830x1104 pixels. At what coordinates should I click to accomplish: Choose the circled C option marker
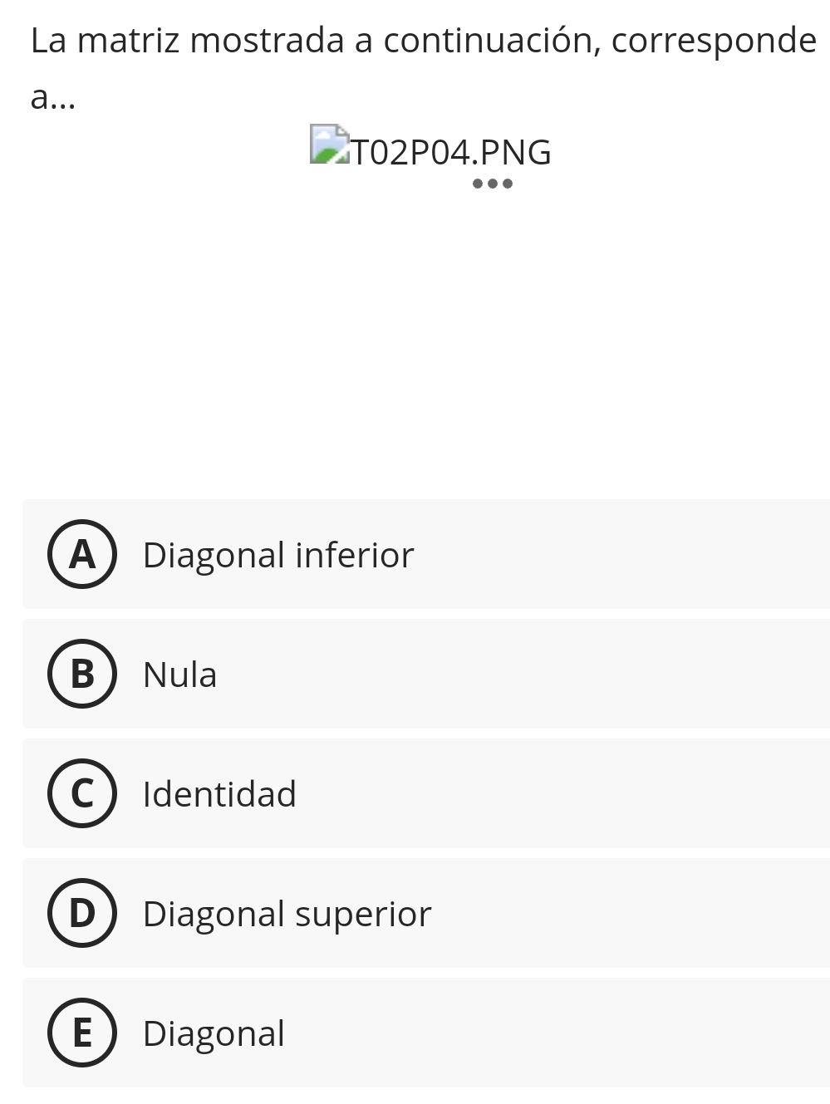coord(82,793)
